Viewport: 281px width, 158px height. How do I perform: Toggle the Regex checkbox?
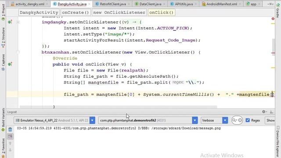248,120
